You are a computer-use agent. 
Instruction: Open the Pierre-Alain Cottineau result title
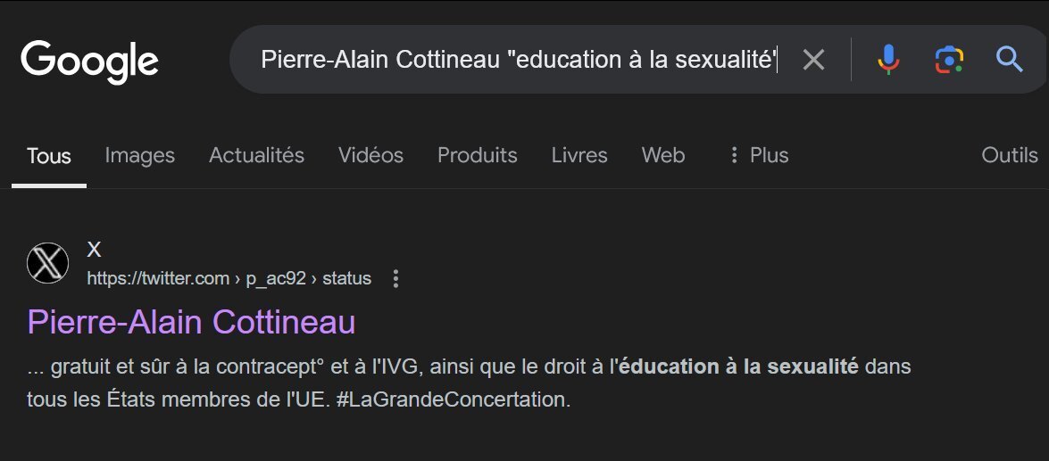click(191, 322)
